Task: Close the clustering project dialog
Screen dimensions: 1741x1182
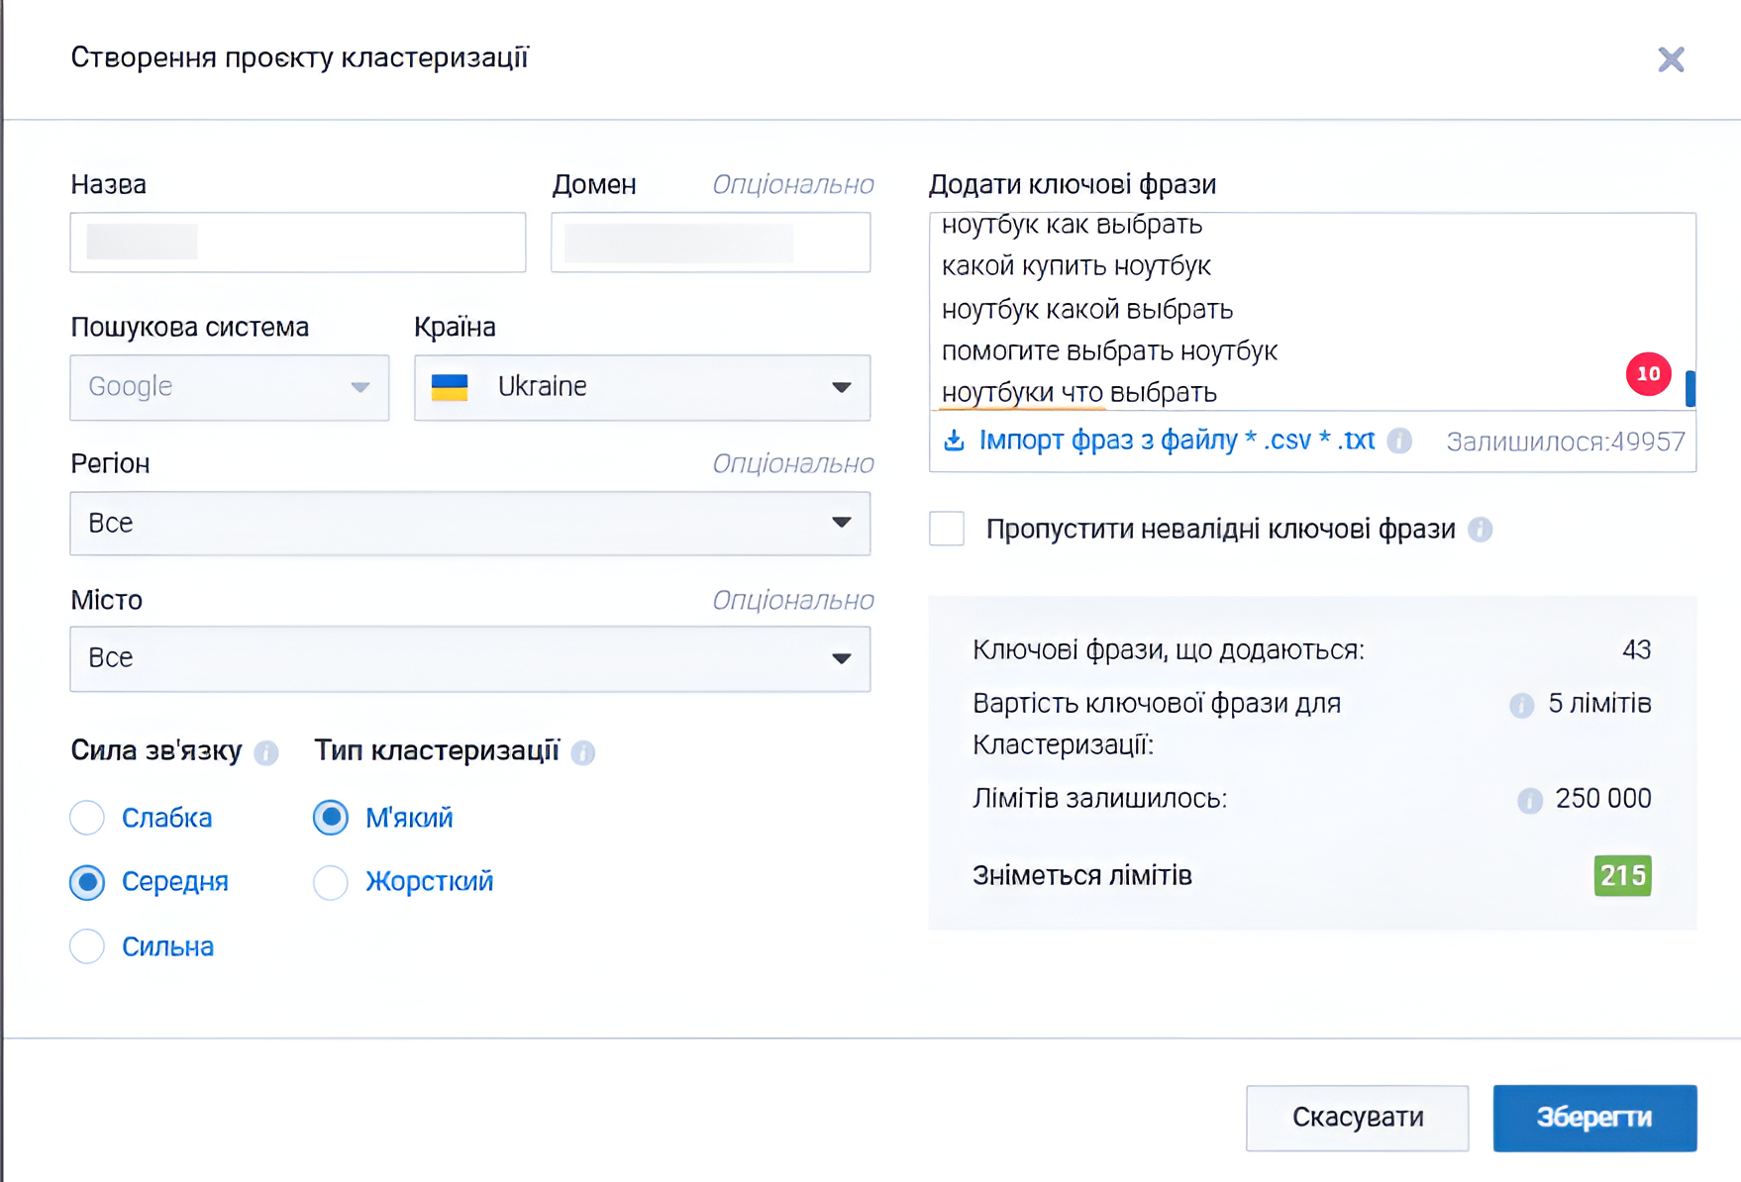Action: pyautogui.click(x=1671, y=59)
